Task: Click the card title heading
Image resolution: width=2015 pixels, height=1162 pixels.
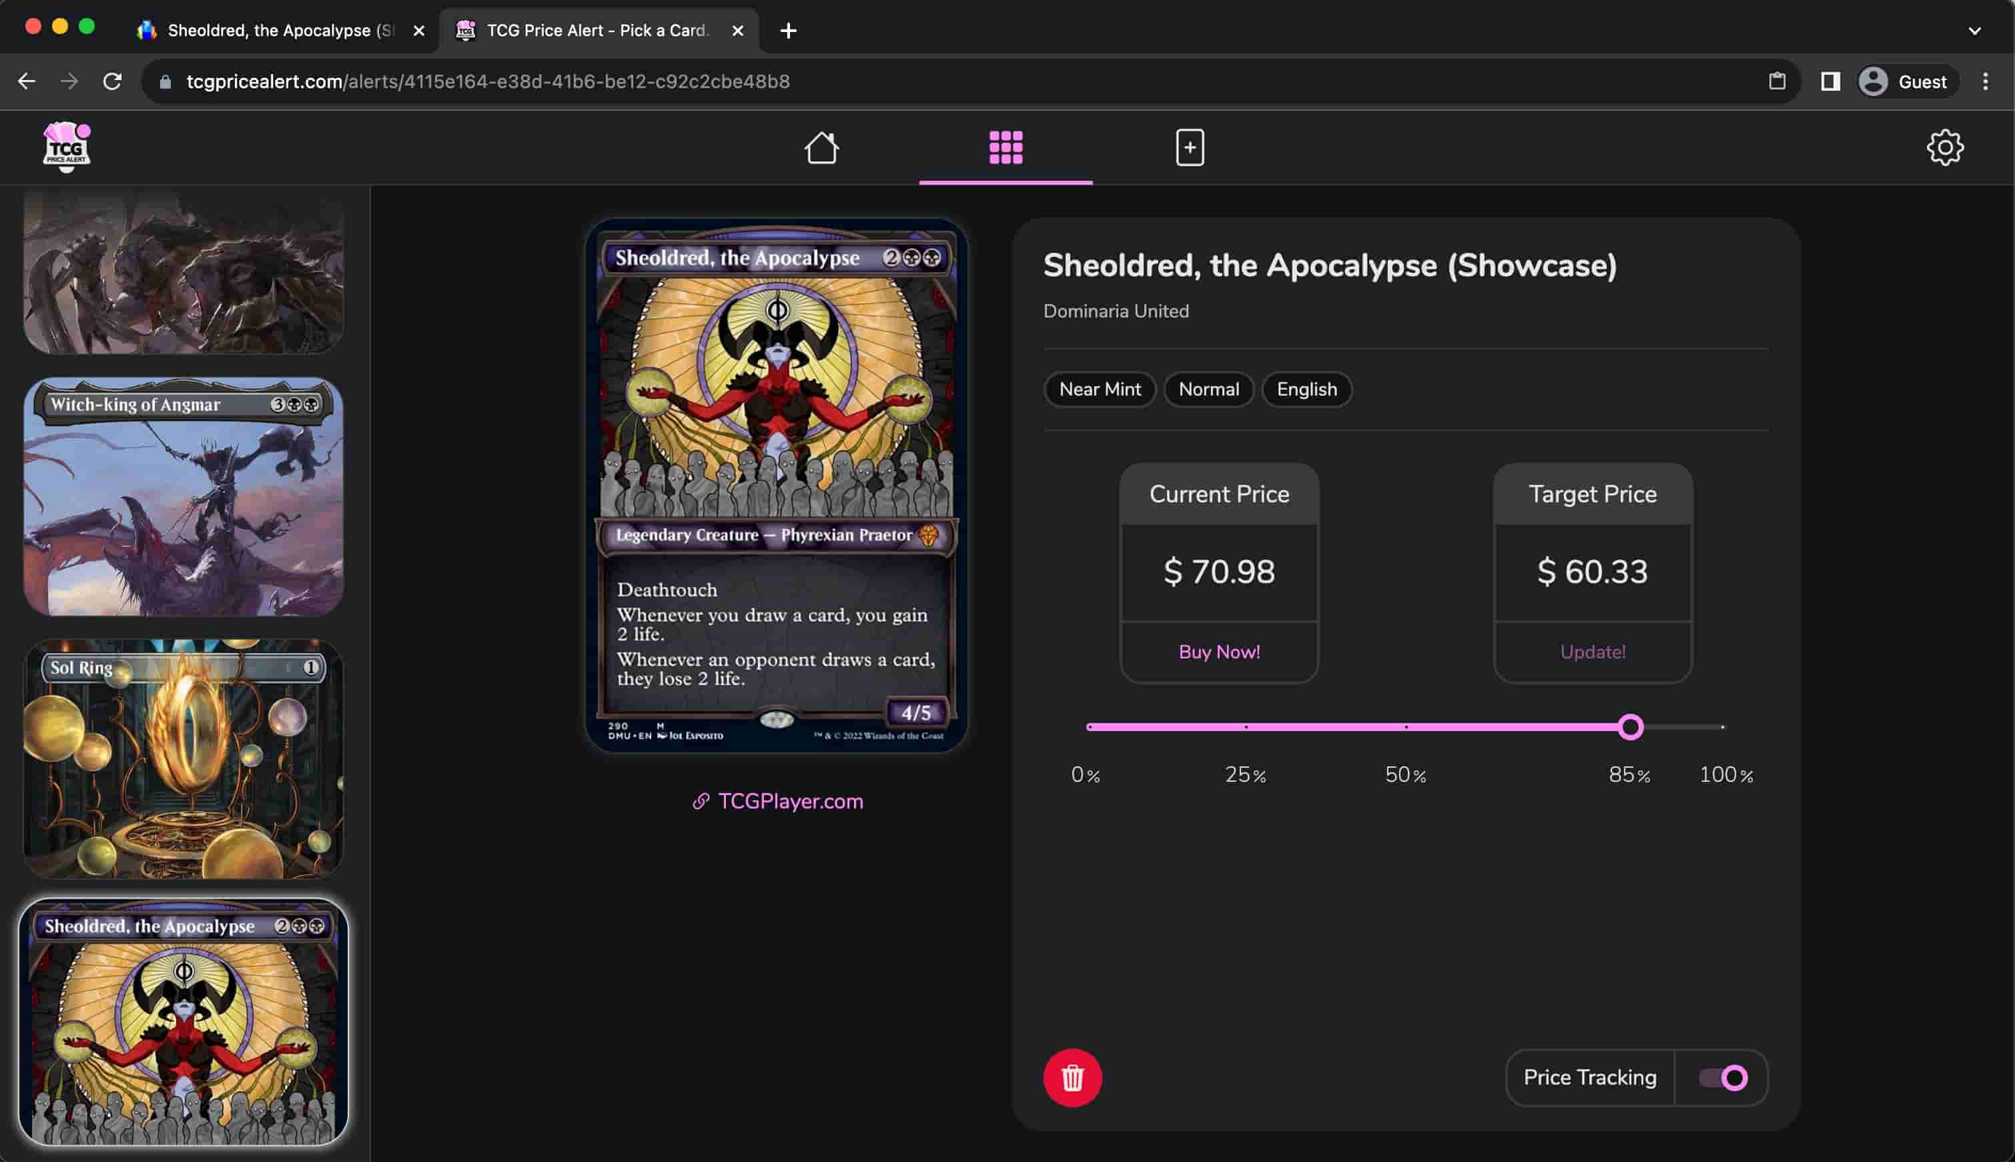Action: 1330,265
